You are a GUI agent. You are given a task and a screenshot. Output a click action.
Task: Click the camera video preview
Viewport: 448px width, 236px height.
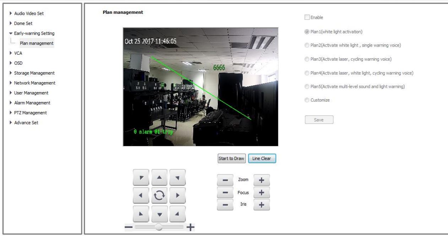[200, 87]
